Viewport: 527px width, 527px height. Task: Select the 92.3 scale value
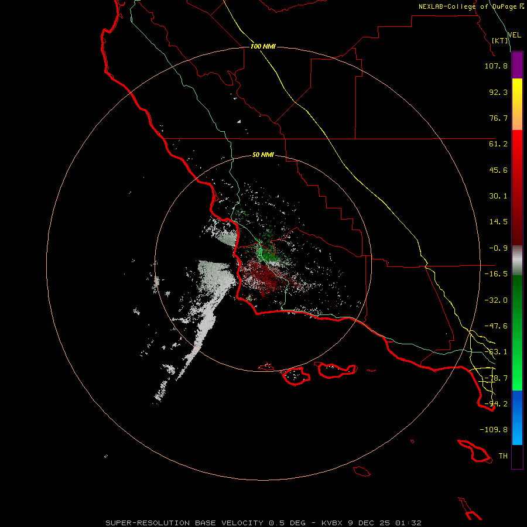pyautogui.click(x=498, y=92)
